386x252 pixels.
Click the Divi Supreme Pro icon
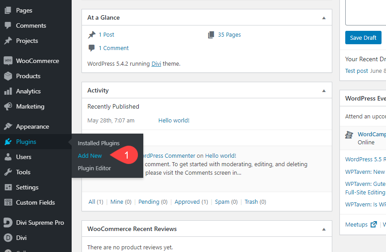pos(8,223)
